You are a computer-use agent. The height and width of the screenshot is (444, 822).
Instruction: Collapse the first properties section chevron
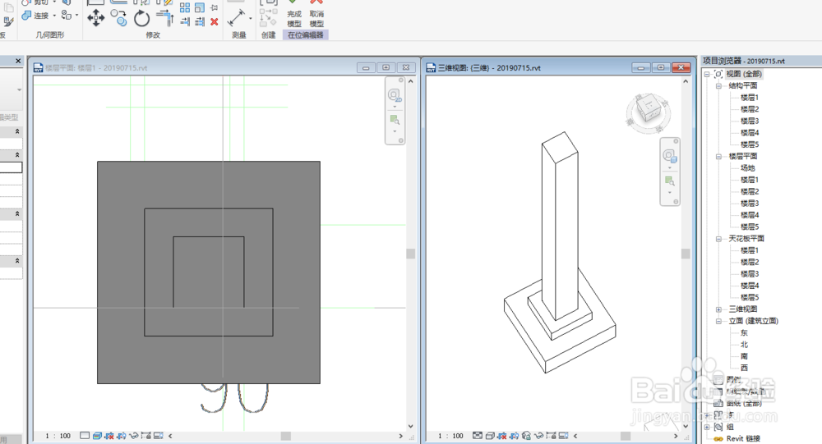tap(17, 131)
